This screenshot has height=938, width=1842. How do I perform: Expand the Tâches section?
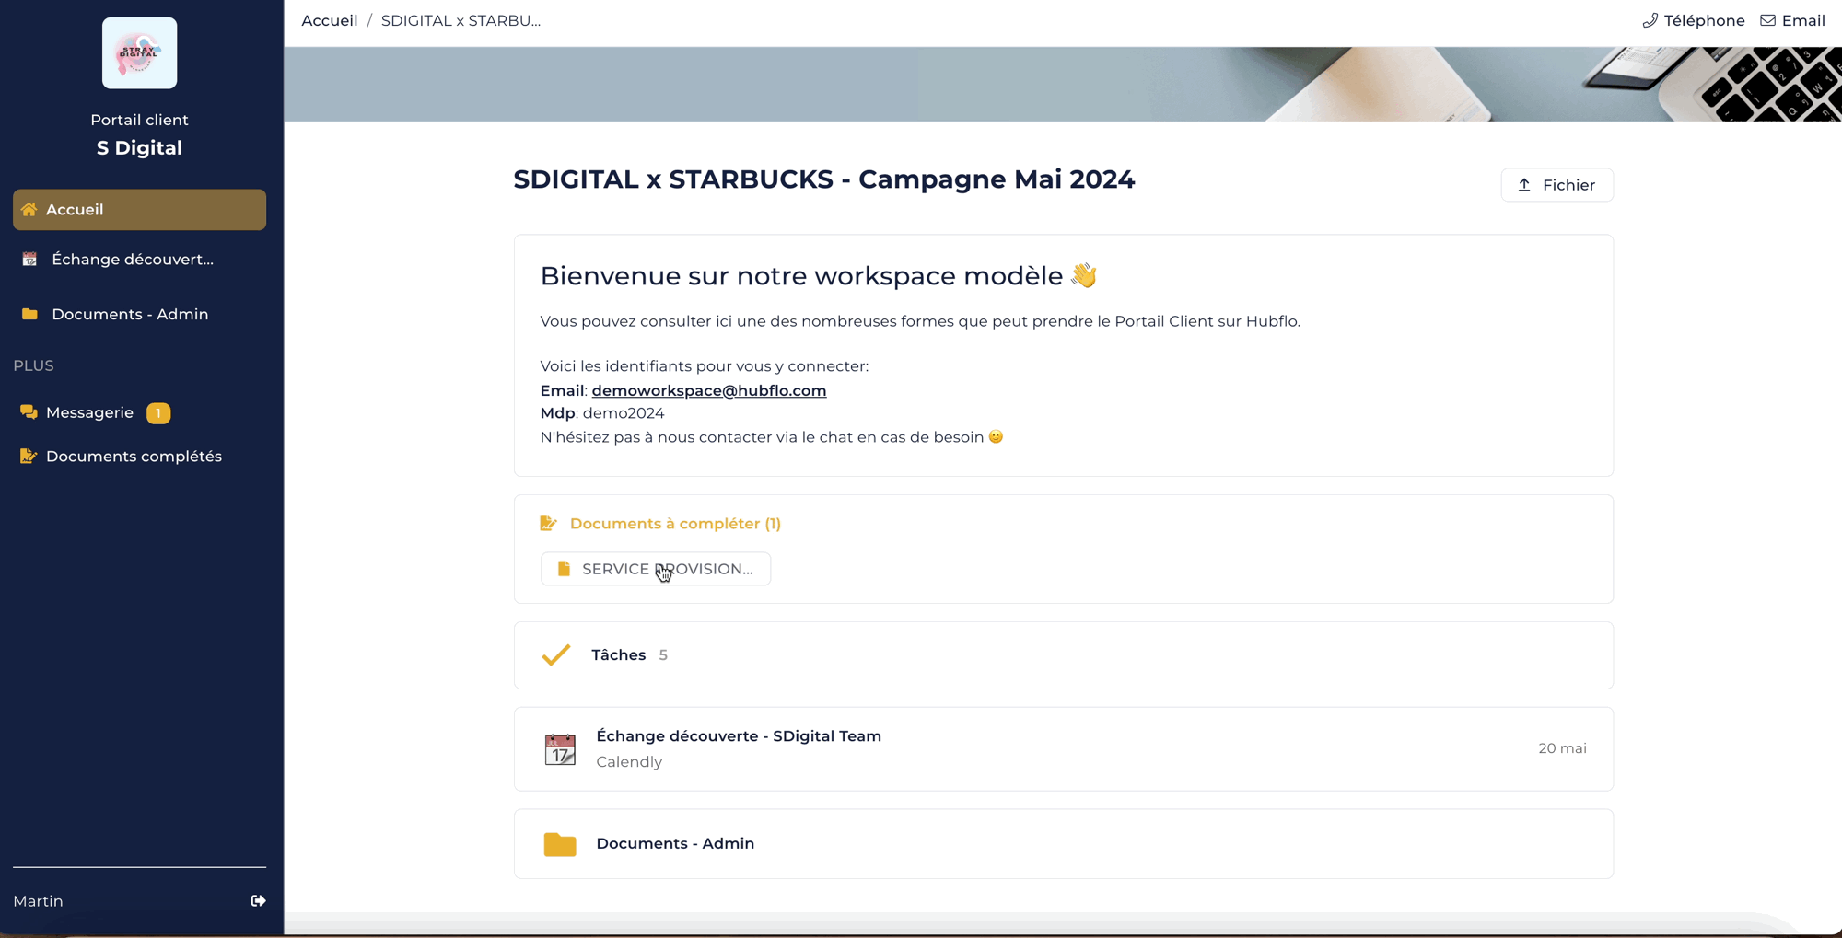tap(1064, 655)
